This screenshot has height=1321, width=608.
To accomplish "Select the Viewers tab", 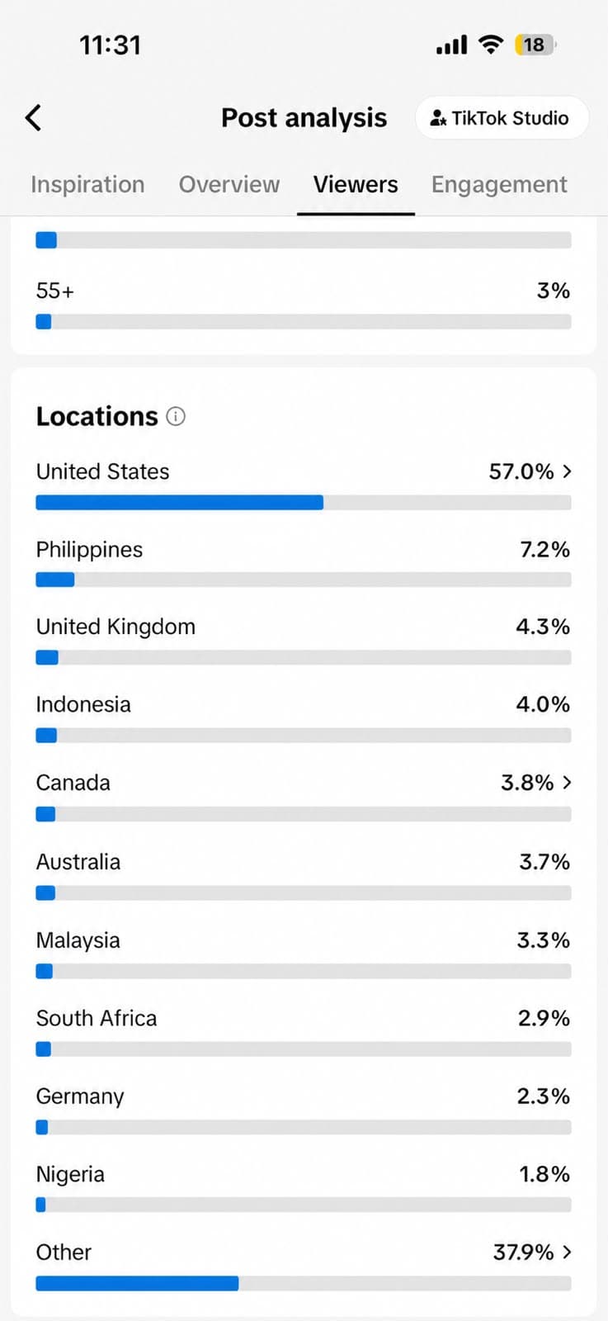I will click(356, 184).
